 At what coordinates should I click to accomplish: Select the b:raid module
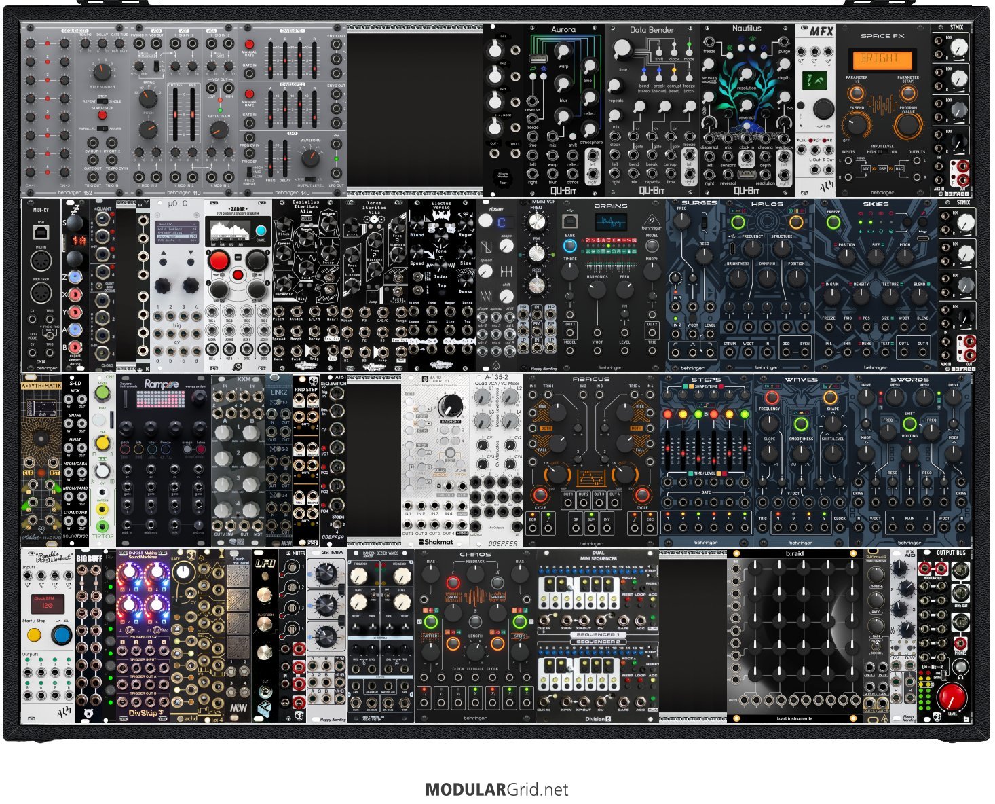click(x=794, y=636)
